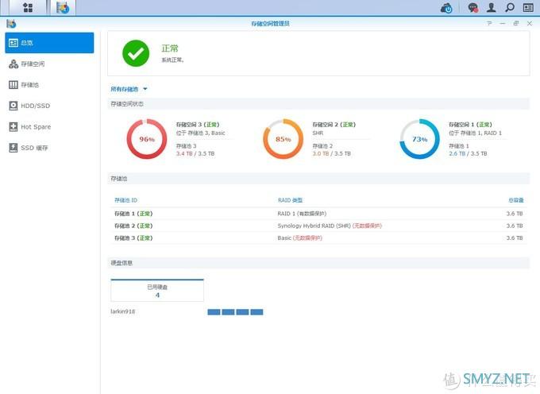
Task: Click the Storage Manager window title icon
Action: pos(11,23)
